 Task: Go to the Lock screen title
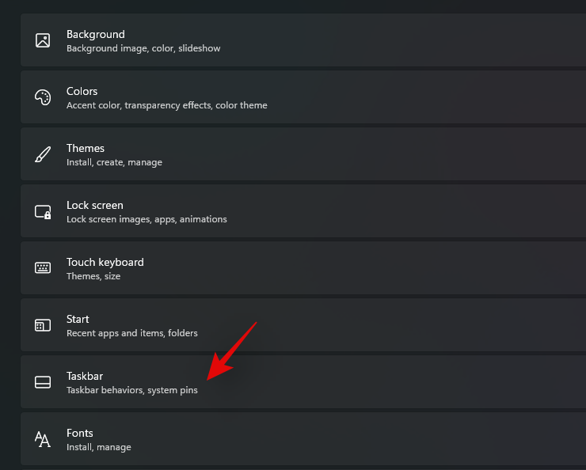(95, 205)
